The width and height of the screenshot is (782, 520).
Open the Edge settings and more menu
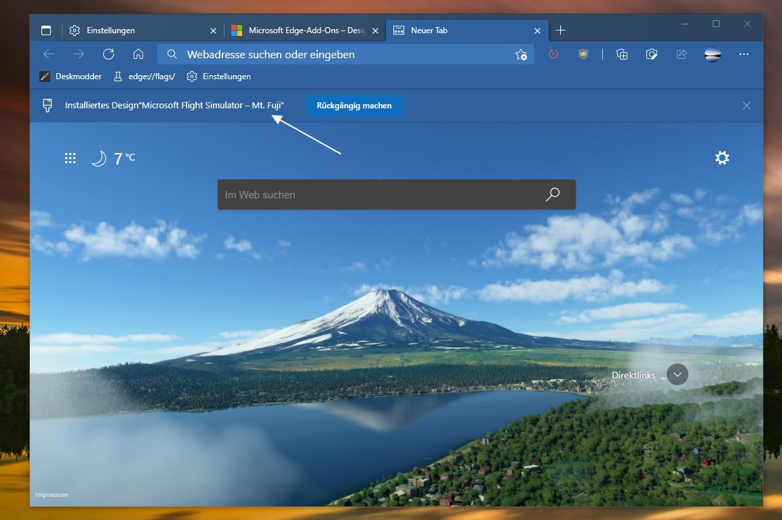pos(743,54)
